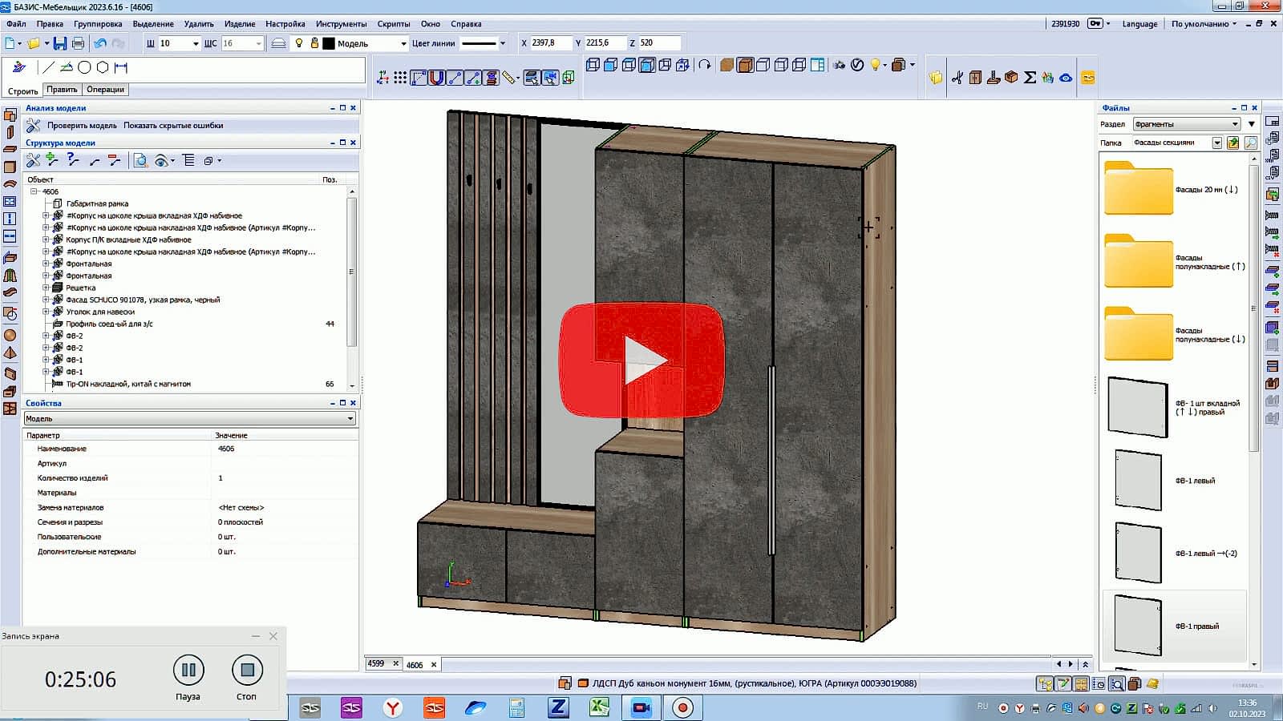This screenshot has height=721, width=1283.
Task: Undo the last action
Action: [x=100, y=43]
